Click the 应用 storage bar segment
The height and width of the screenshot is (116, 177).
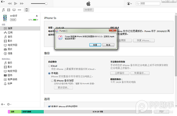[x=16, y=112]
